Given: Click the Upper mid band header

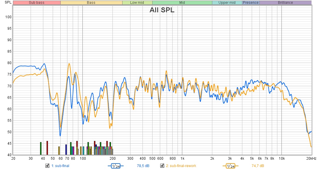Looking at the screenshot, I should (x=227, y=3).
